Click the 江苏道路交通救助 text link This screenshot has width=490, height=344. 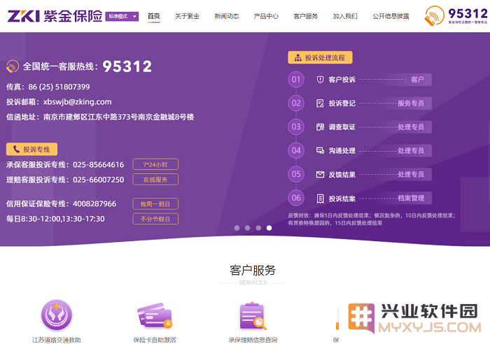coord(57,340)
